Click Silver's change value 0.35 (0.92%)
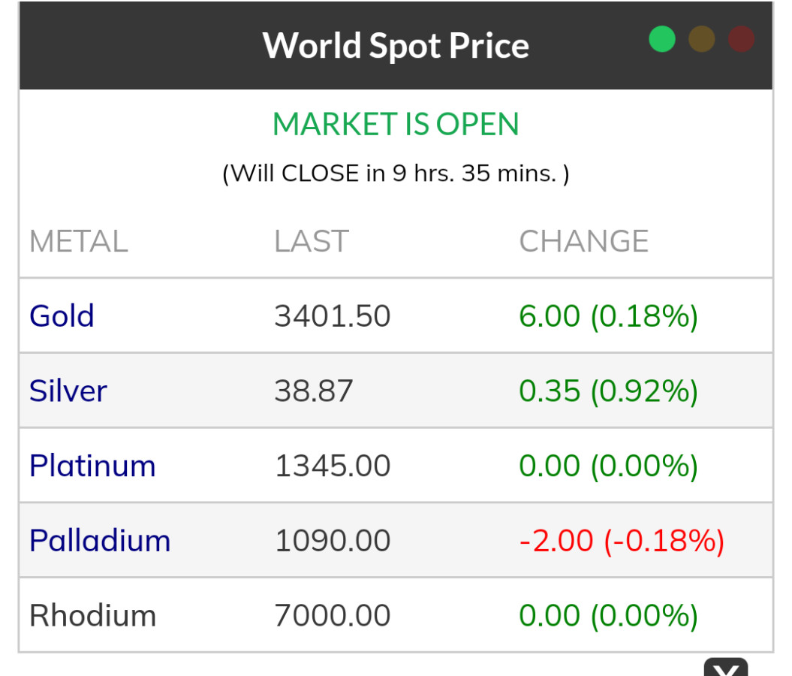Image resolution: width=792 pixels, height=676 pixels. click(x=608, y=391)
